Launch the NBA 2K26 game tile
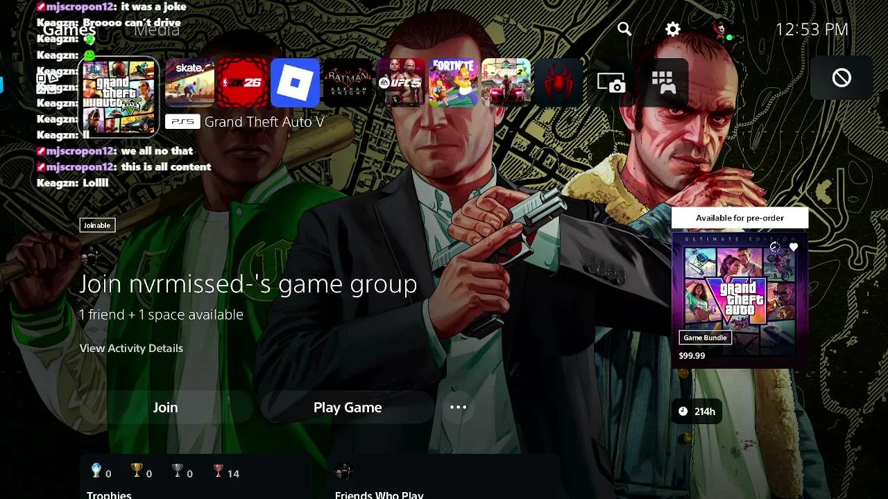888x499 pixels. pos(242,83)
